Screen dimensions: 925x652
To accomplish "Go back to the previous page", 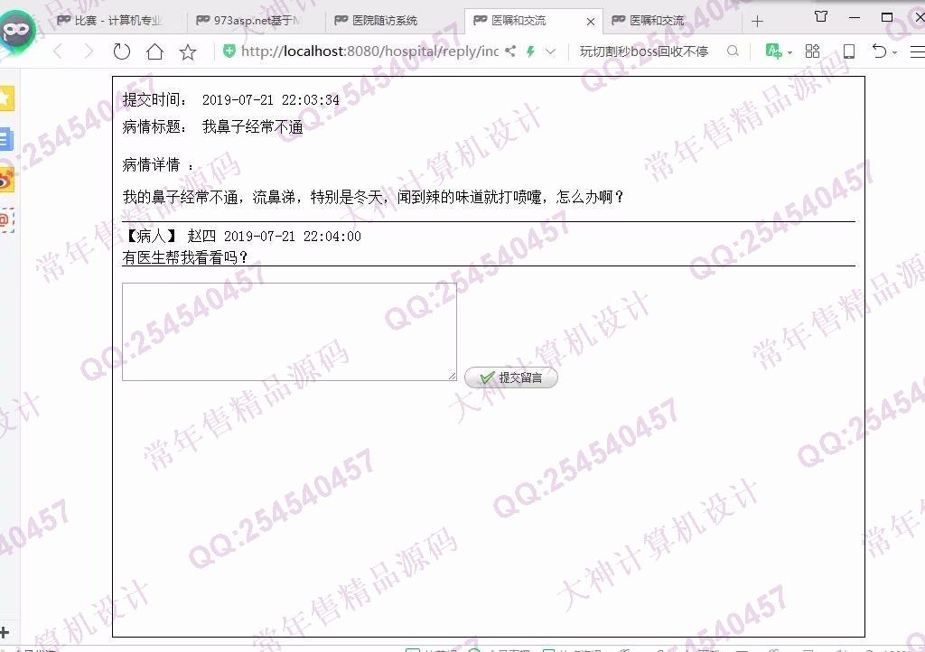I will (x=58, y=51).
